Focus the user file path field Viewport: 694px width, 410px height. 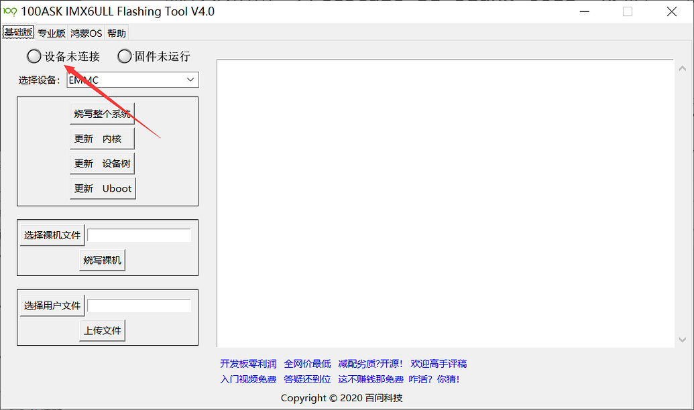139,305
